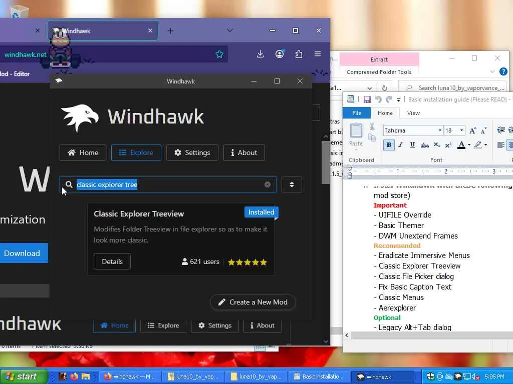Open Firefox downloads icon
This screenshot has width=513, height=384.
260,54
